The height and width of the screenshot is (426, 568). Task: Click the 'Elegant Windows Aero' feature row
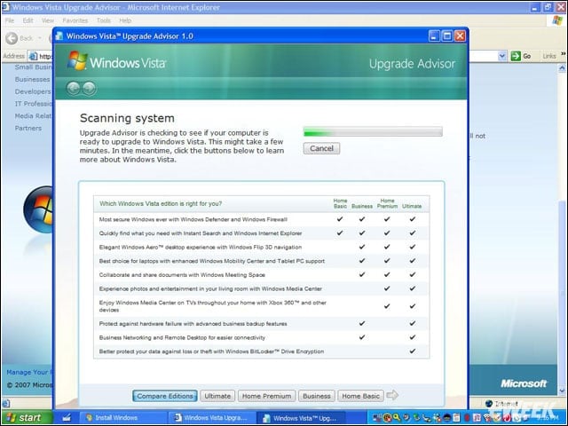click(x=261, y=247)
